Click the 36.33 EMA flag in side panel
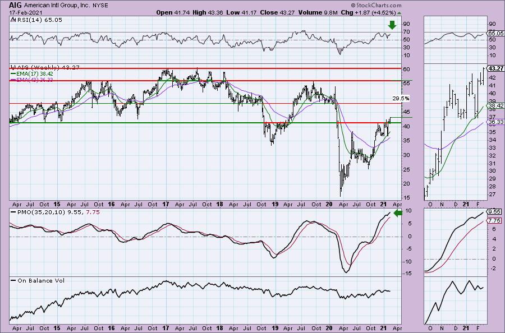This screenshot has width=505, height=333. point(495,122)
